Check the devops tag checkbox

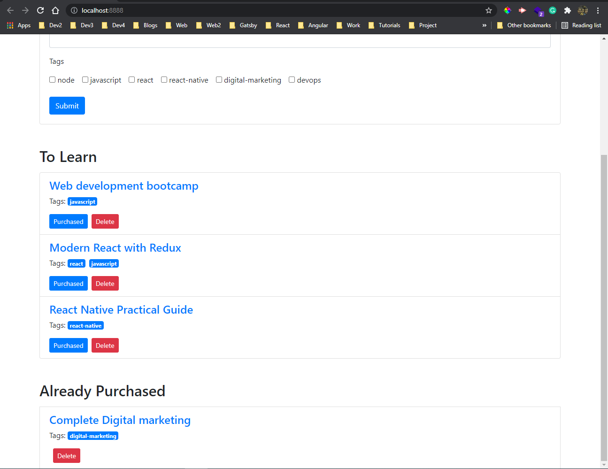pos(292,80)
